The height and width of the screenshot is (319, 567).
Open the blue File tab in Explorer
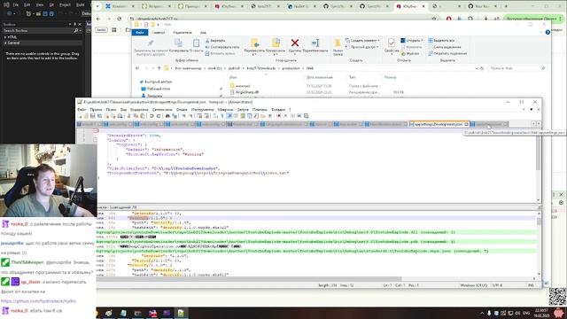click(140, 33)
